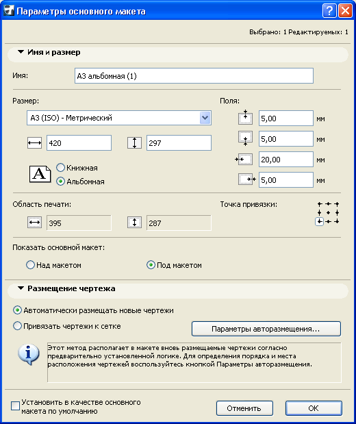Close the dialog window
Viewport: 356px width, 424px height.
pos(346,11)
